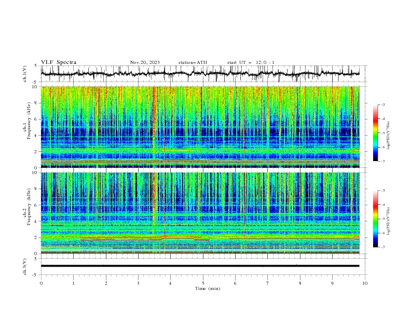
Task: Click the date 'Nov.20, 2023'
Action: [x=145, y=62]
